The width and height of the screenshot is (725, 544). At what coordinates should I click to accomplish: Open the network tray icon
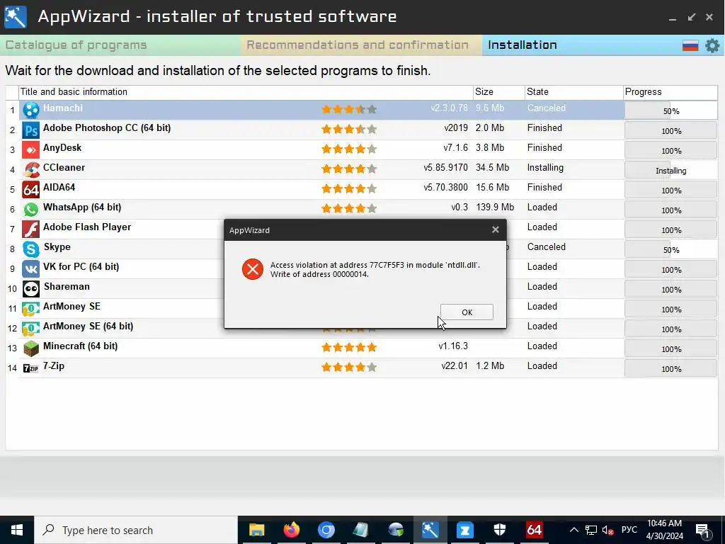[591, 530]
